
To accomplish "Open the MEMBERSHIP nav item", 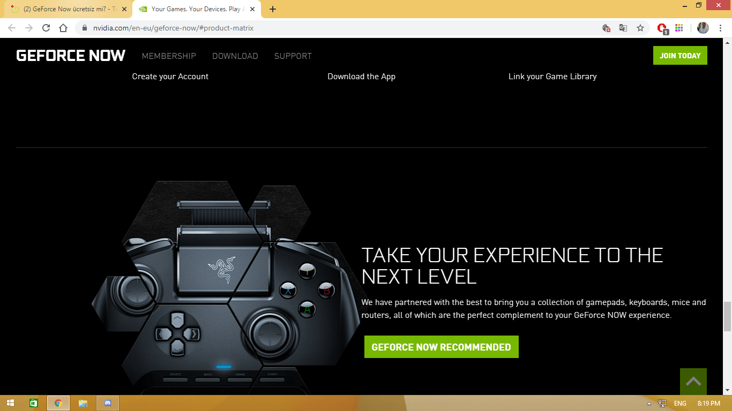I will 169,56.
